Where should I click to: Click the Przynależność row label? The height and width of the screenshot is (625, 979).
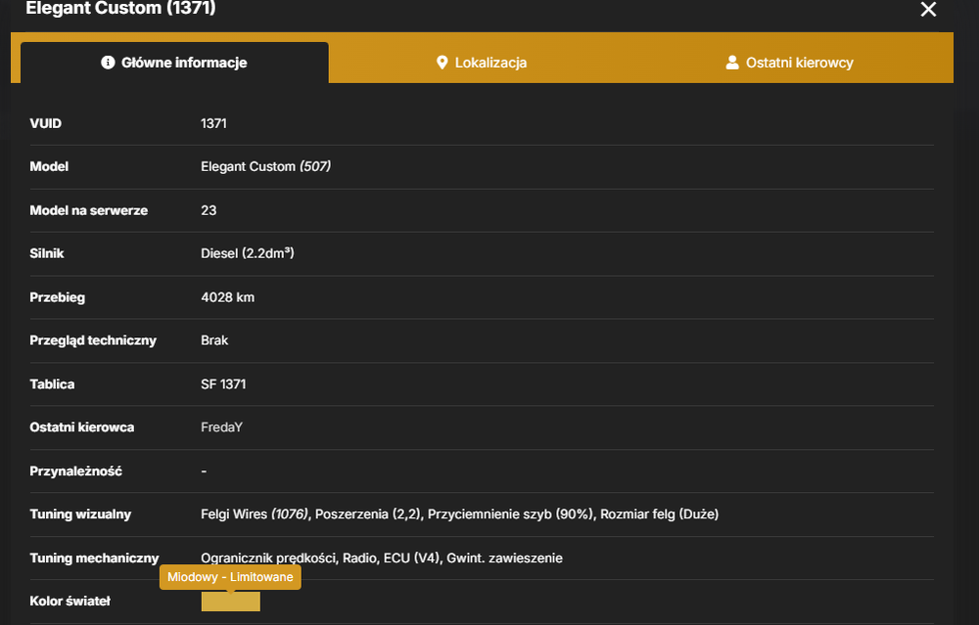tap(75, 470)
